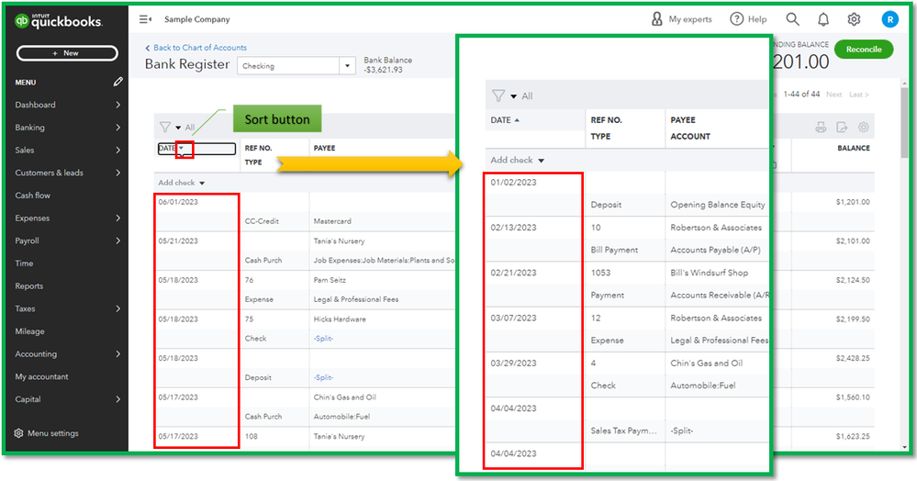Select the Bill's Windsurf Shop payee
Screen dimensions: 917x481
click(x=709, y=273)
